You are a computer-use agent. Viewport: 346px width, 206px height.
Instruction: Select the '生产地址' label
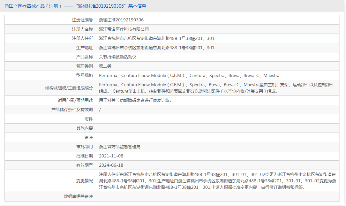tap(85, 48)
